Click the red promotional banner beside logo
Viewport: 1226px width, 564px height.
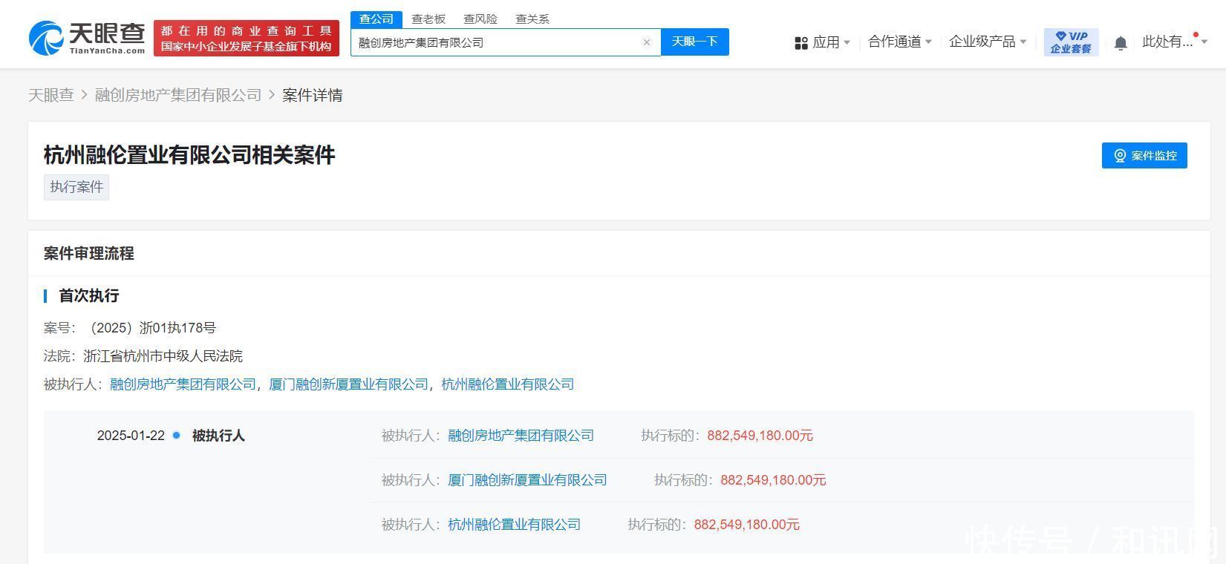click(247, 38)
